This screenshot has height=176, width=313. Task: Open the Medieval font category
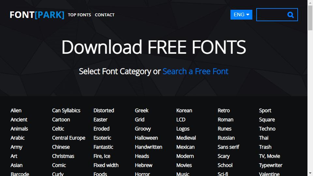pyautogui.click(x=186, y=138)
